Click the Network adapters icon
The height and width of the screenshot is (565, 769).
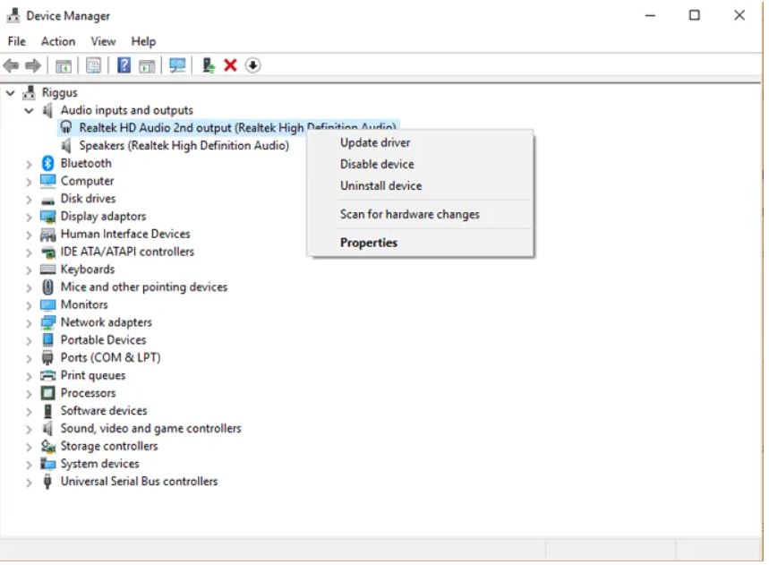click(x=47, y=322)
